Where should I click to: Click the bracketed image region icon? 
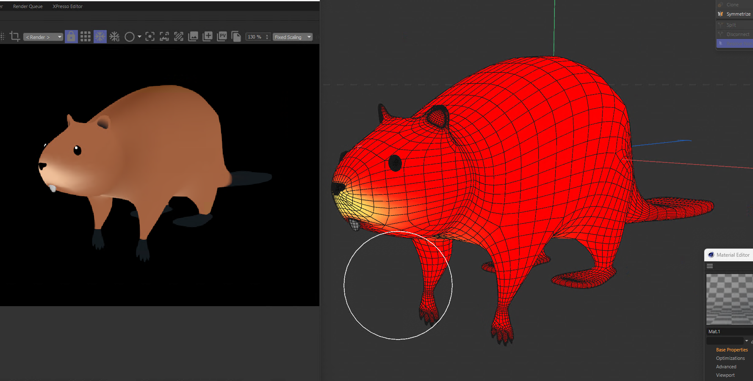click(x=164, y=37)
